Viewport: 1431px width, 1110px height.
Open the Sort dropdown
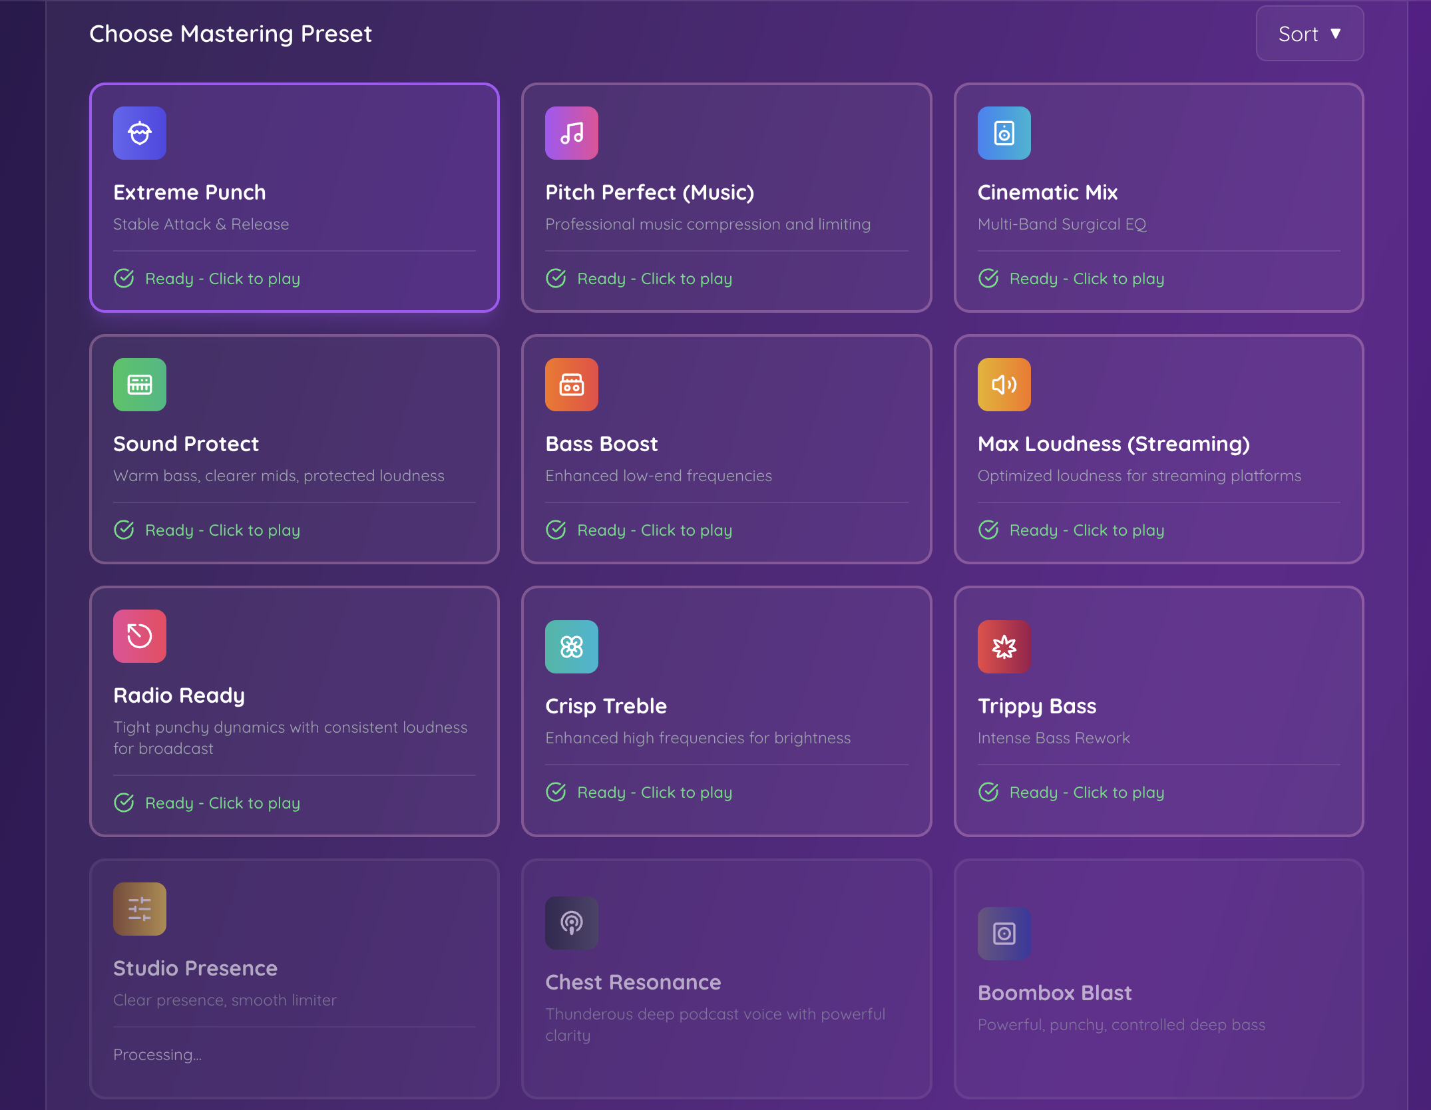pos(1309,33)
